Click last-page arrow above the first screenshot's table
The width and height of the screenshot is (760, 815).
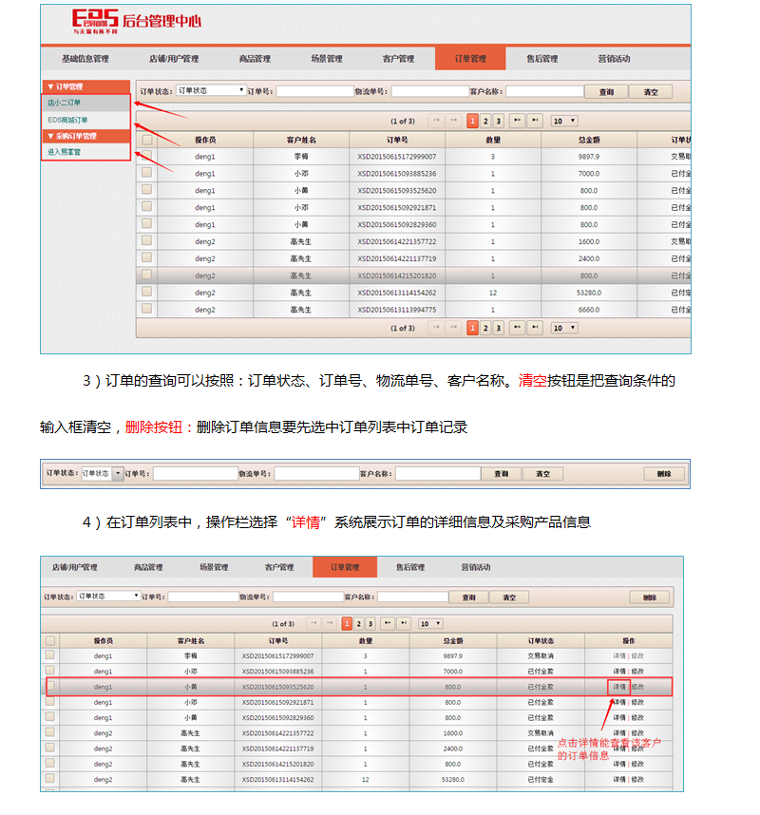point(535,121)
